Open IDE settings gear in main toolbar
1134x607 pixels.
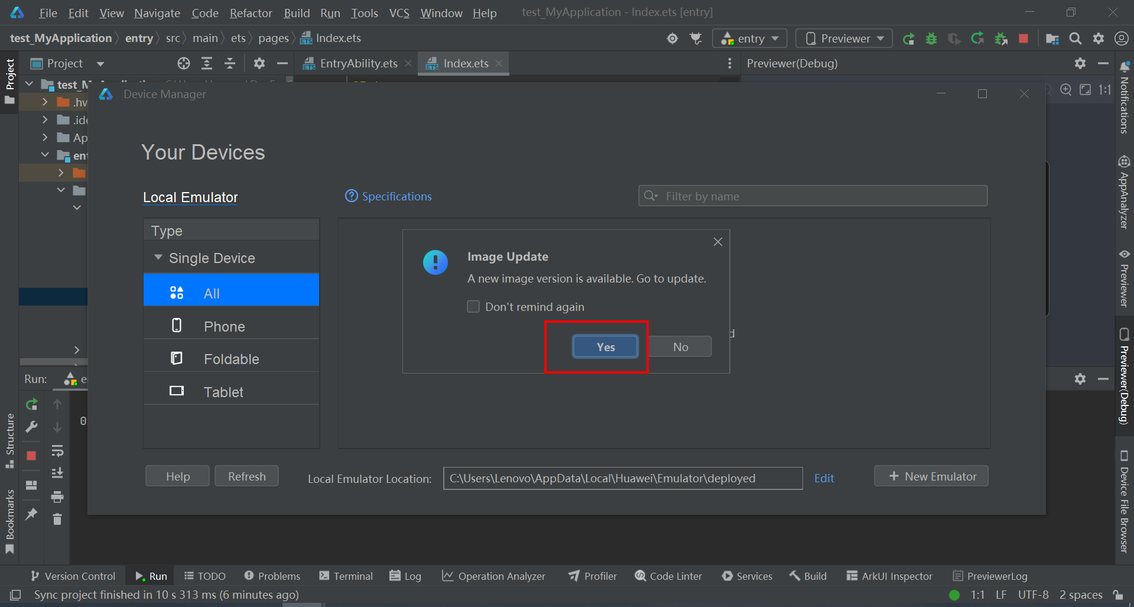[1099, 38]
